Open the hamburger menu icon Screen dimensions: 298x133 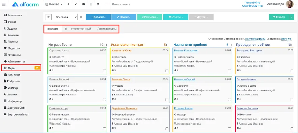tap(4, 4)
